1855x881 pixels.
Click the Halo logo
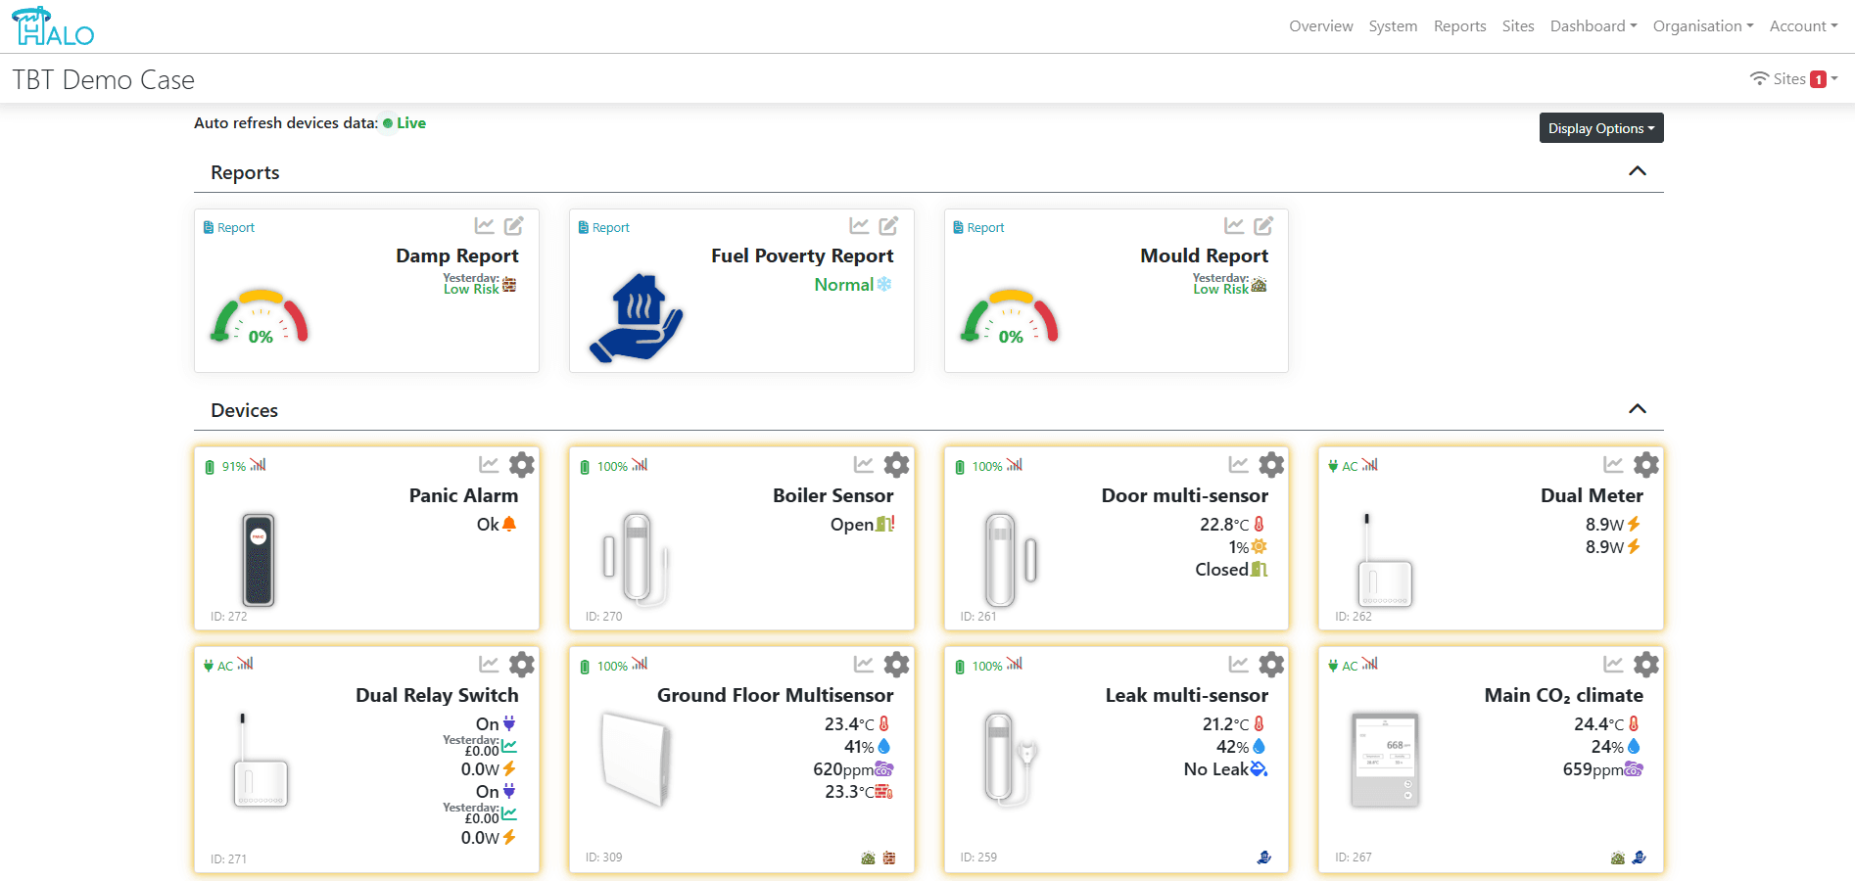(51, 25)
